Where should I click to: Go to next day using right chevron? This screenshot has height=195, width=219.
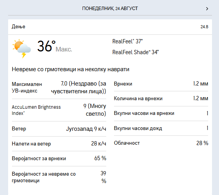point(207,9)
